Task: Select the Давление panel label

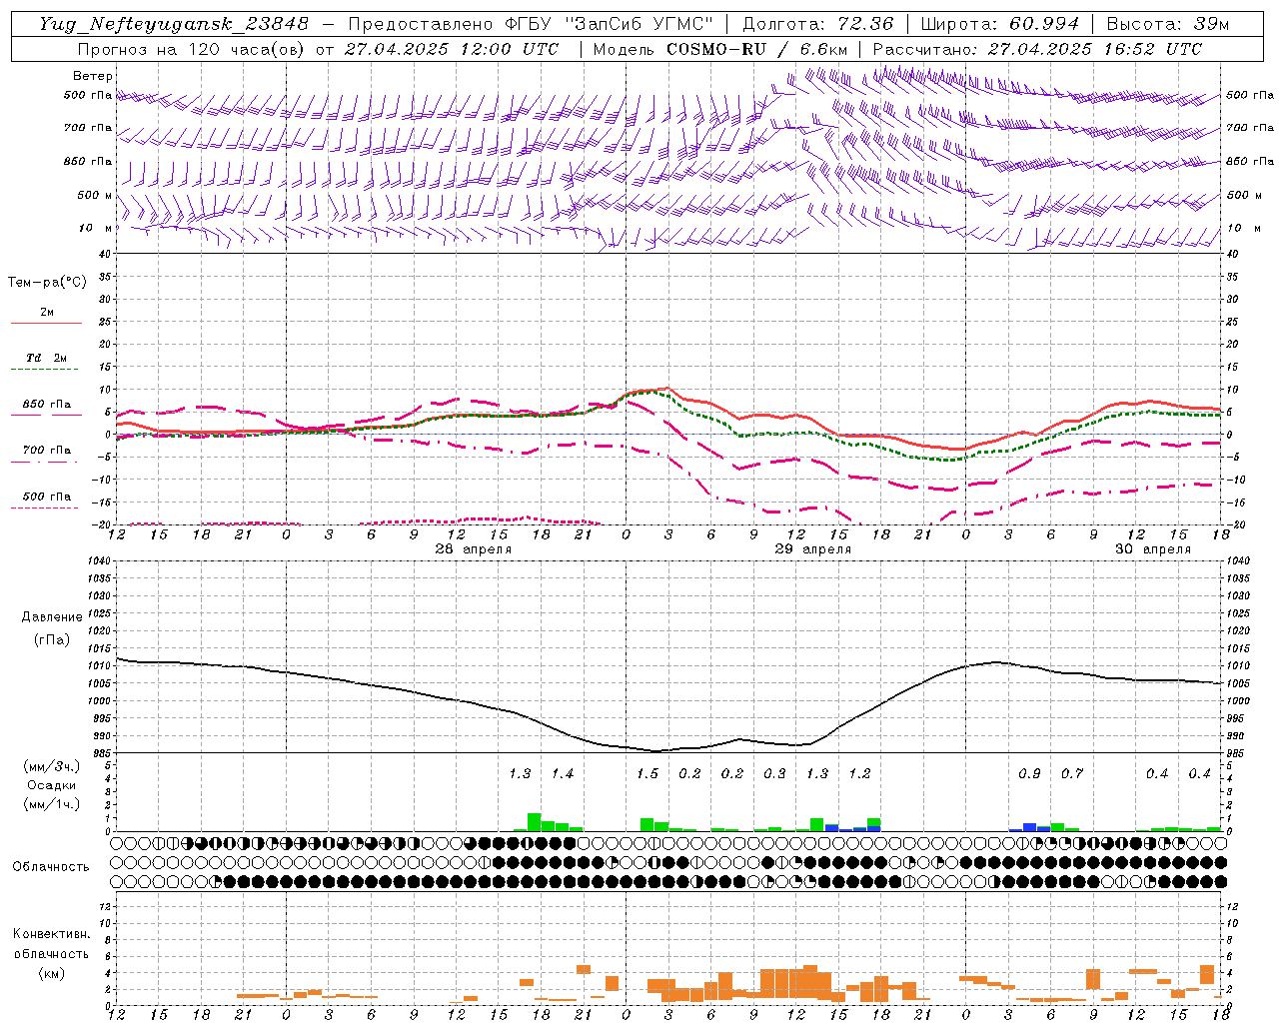Action: [52, 617]
